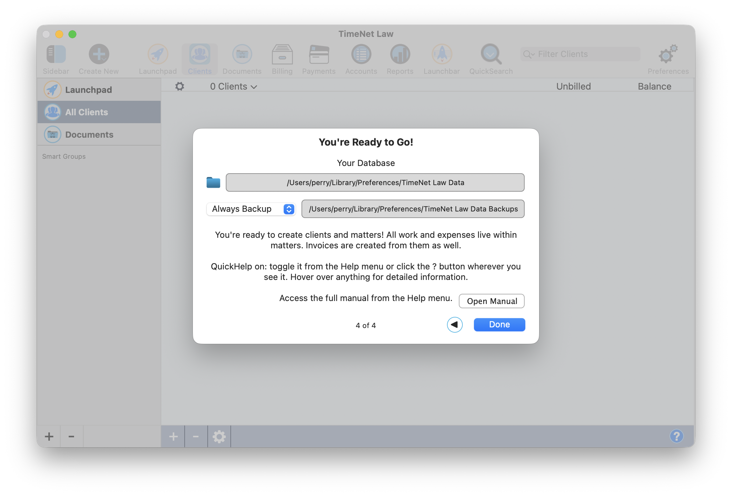732x496 pixels.
Task: Click the client list minus button
Action: coord(196,436)
